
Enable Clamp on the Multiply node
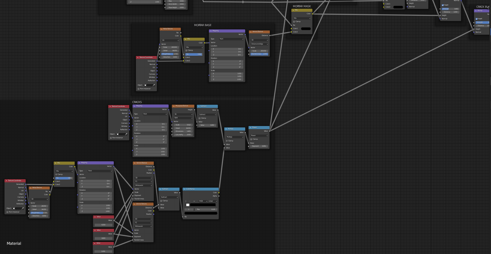(x=227, y=141)
